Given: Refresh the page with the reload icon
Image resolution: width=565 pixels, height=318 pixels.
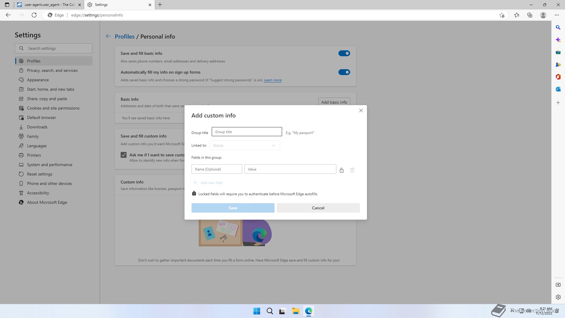Looking at the screenshot, I should (x=34, y=15).
